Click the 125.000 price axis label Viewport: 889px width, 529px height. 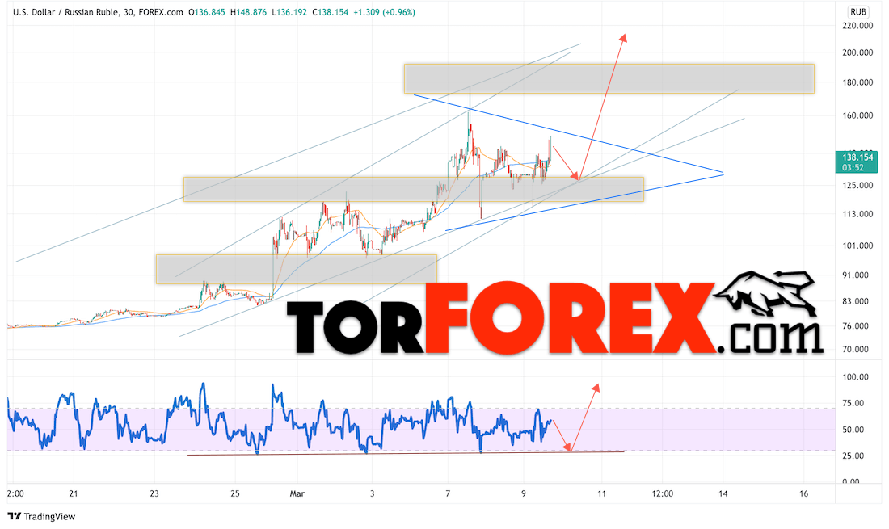(x=857, y=185)
